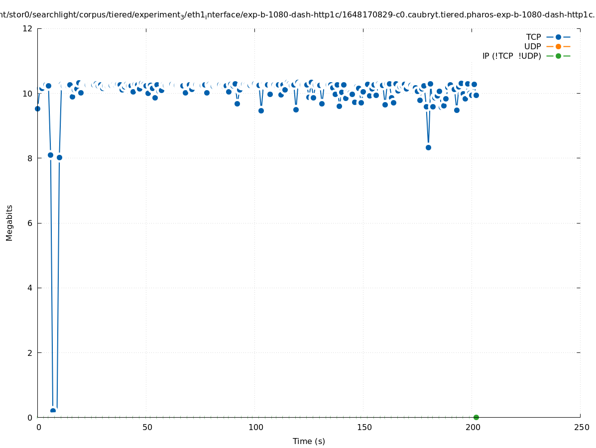Toggle the IP (!TCP !UDP) legend label
The height and width of the screenshot is (448, 596).
coord(511,56)
